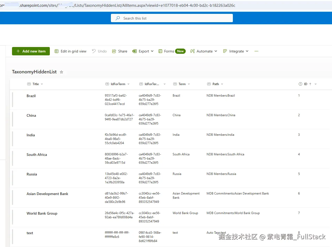Screen dimensions: 332x247
Task: Click the Search this list field
Action: pyautogui.click(x=172, y=18)
